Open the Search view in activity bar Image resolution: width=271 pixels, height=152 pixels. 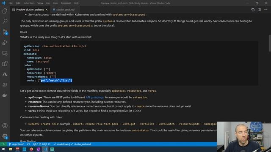[5, 22]
